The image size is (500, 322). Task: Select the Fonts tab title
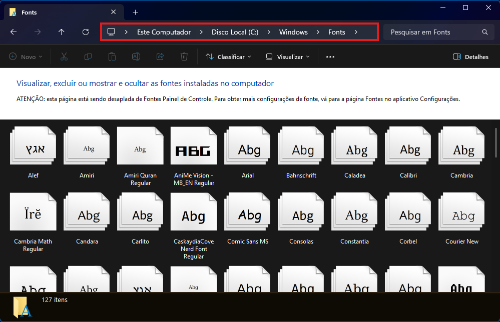coord(29,12)
